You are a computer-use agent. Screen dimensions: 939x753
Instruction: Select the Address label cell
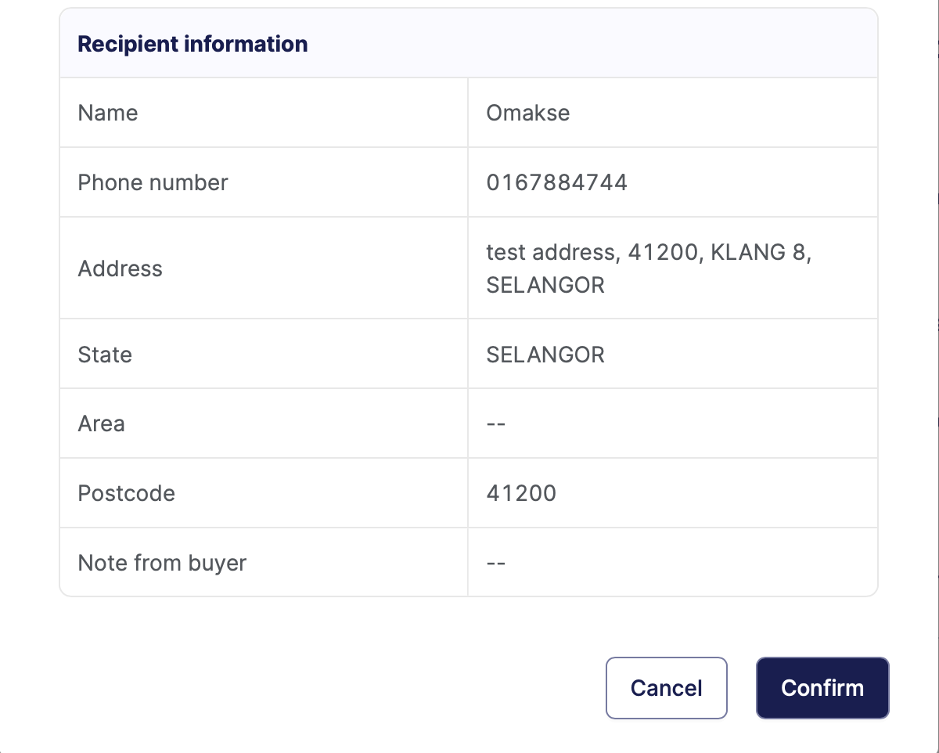[121, 268]
